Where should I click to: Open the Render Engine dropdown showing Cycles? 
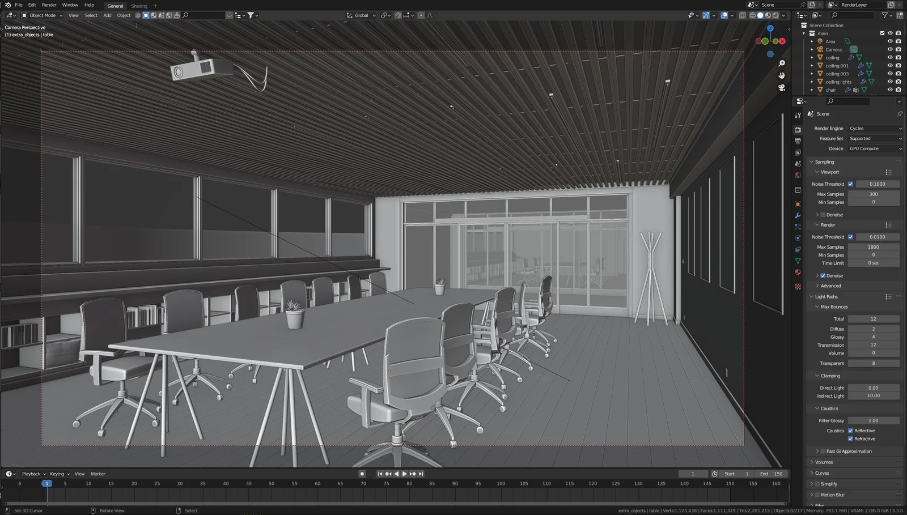pos(875,128)
